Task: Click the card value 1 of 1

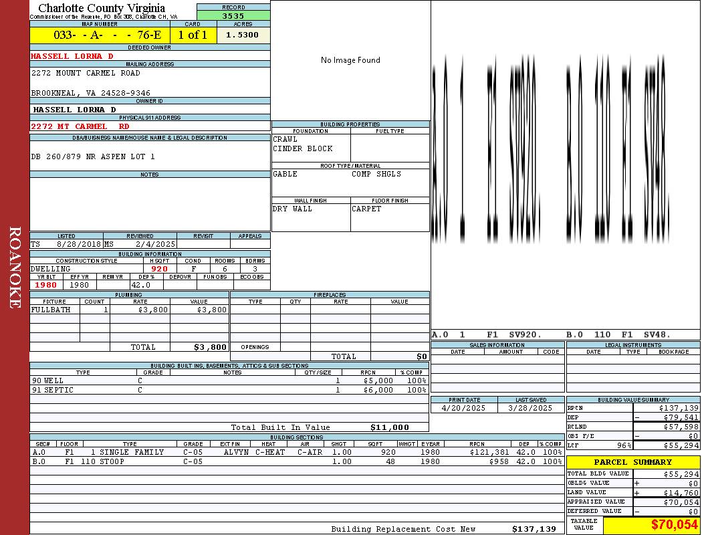Action: coord(193,35)
